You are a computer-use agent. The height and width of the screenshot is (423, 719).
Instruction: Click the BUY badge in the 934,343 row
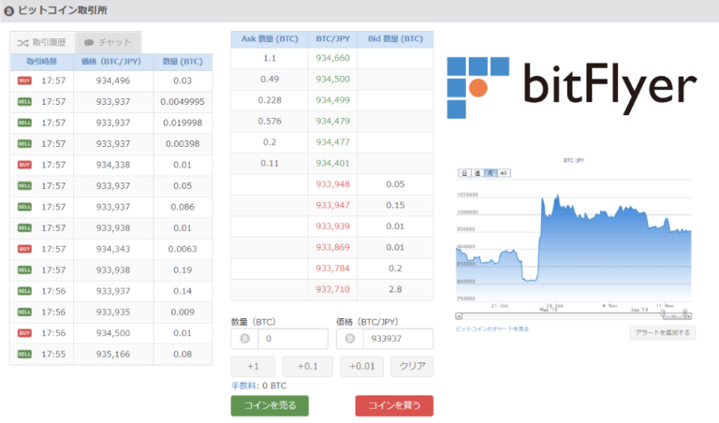24,249
